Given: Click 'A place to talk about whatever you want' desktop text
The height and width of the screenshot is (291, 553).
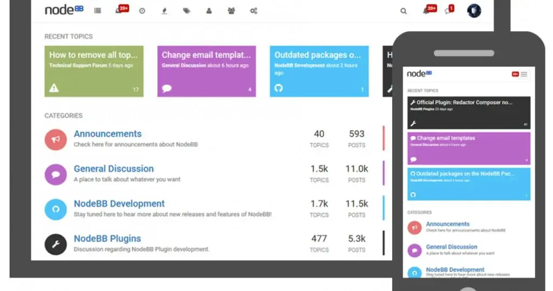Looking at the screenshot, I should (127, 180).
